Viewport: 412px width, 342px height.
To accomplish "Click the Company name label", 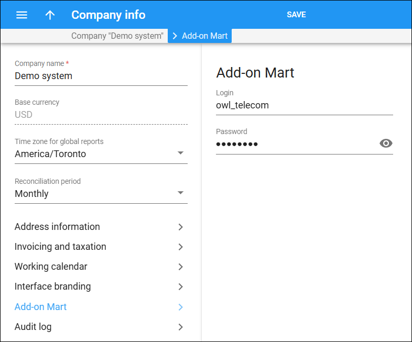I will 39,63.
